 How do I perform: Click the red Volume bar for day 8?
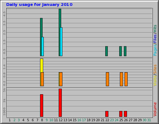click(x=42, y=105)
